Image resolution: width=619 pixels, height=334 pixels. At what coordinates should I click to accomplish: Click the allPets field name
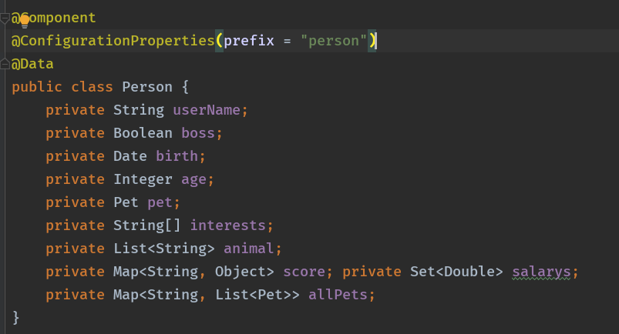[x=338, y=294]
